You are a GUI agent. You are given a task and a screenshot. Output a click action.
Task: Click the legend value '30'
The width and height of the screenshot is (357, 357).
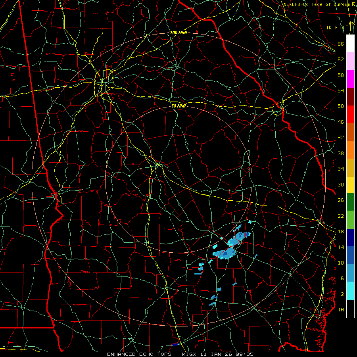pyautogui.click(x=341, y=184)
